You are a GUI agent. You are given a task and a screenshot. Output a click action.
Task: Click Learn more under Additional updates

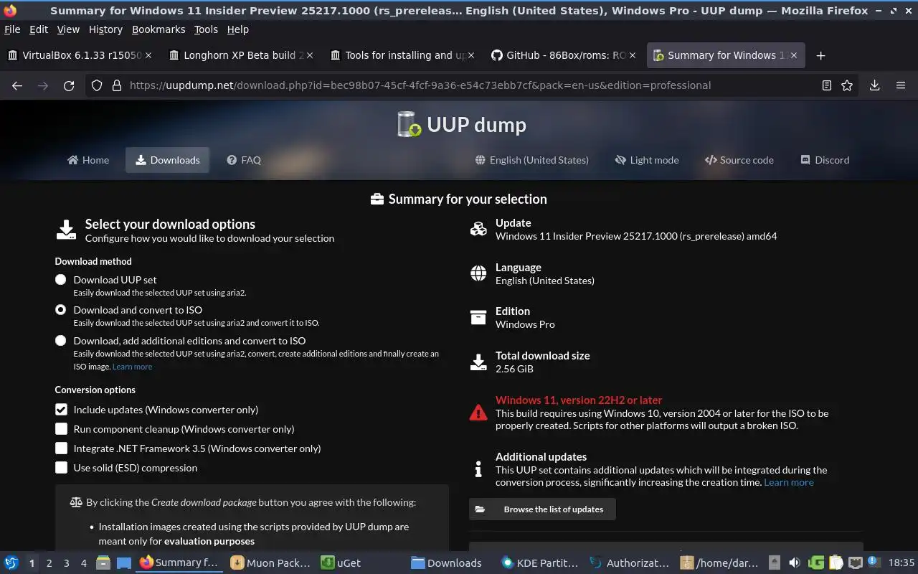point(789,482)
